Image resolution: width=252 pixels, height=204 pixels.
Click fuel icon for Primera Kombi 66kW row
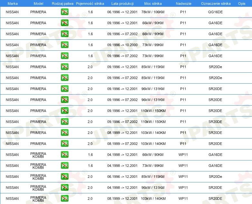[64, 154]
